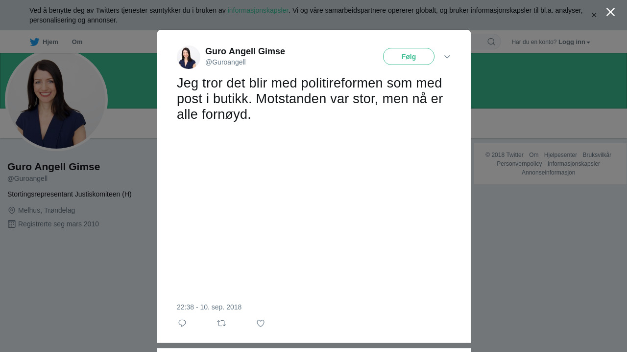Go to the Hjem tab

[x=50, y=42]
